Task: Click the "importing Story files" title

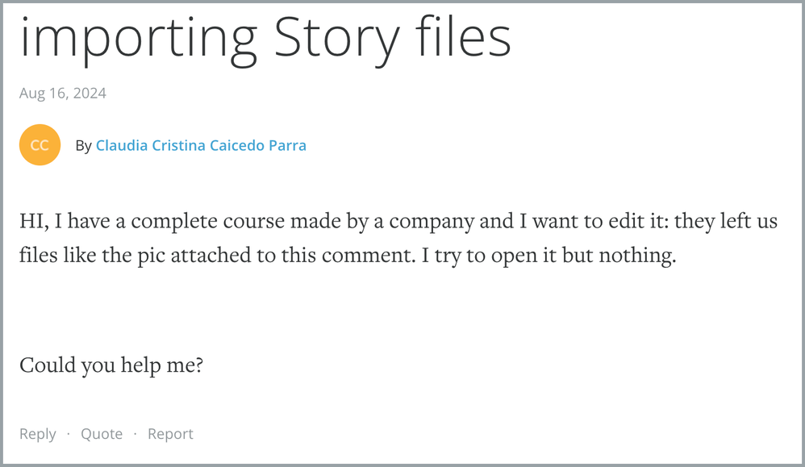Action: pyautogui.click(x=265, y=36)
